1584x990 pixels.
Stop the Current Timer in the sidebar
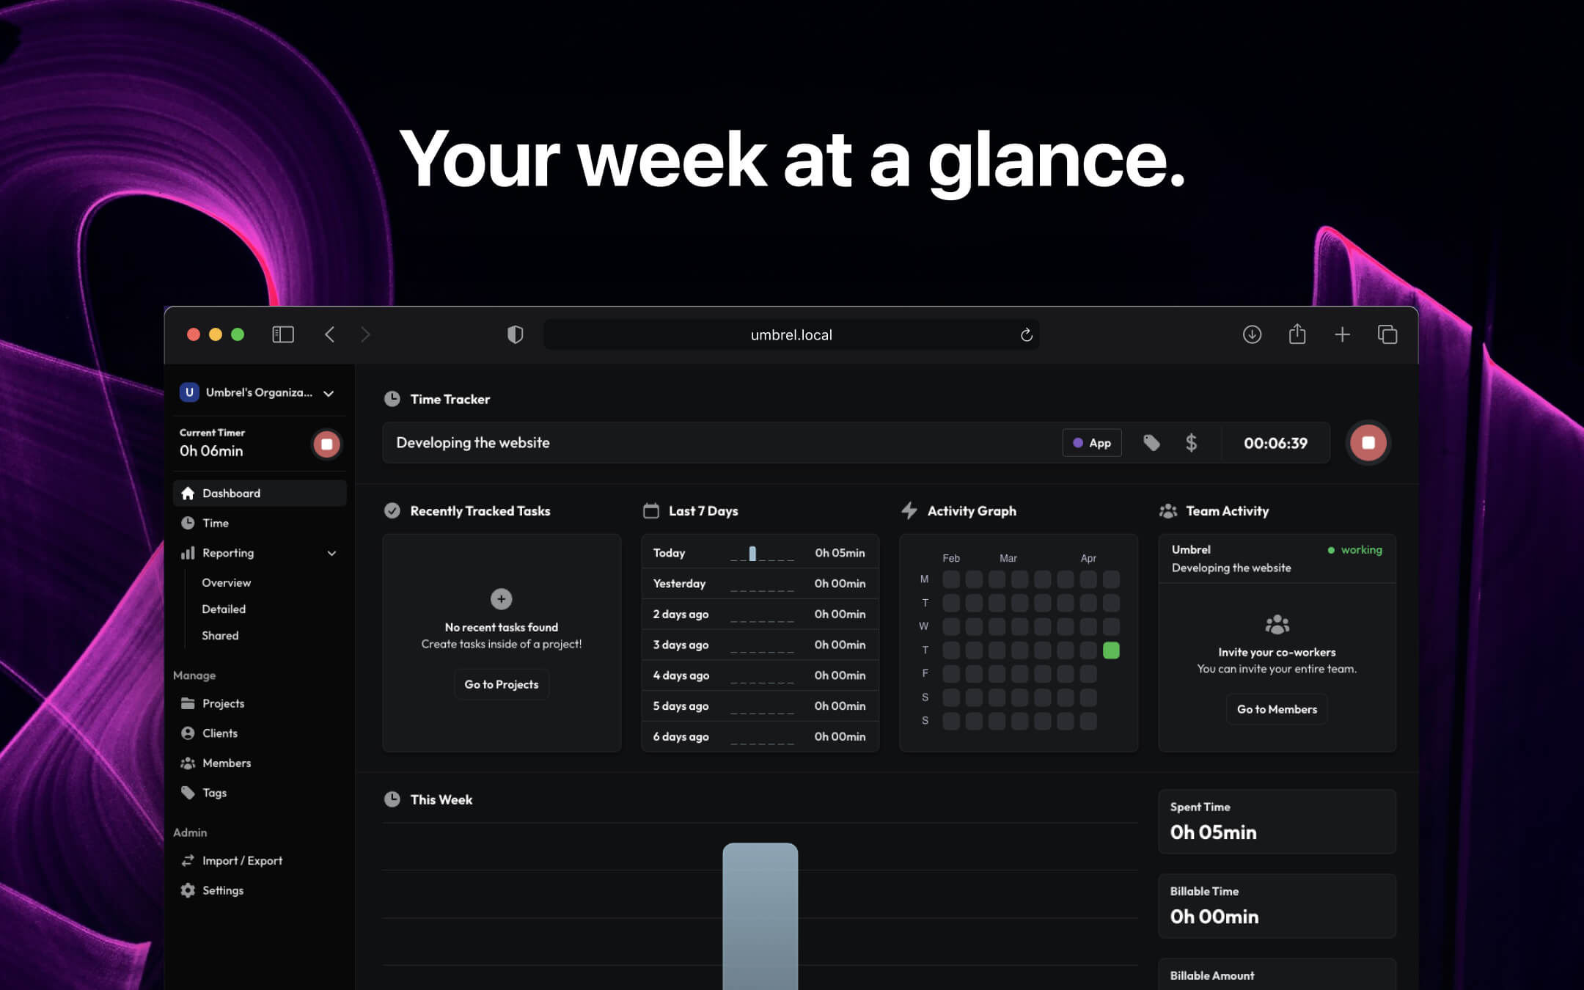tap(327, 444)
